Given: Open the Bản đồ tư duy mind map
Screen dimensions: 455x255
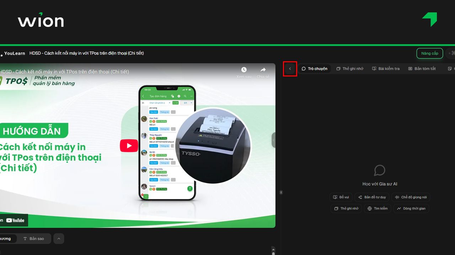Looking at the screenshot, I should click(372, 197).
